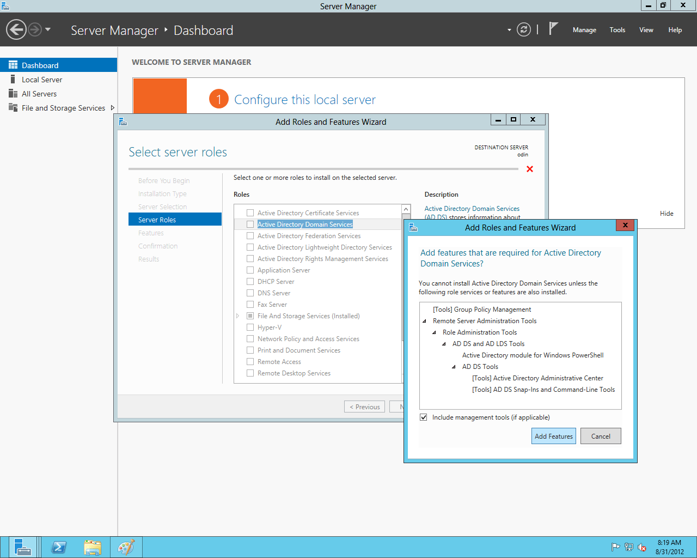The width and height of the screenshot is (697, 558).
Task: Expand File And Storage Services role entry
Action: (238, 316)
